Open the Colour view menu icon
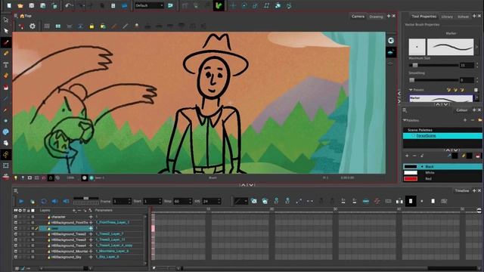 tap(405, 110)
